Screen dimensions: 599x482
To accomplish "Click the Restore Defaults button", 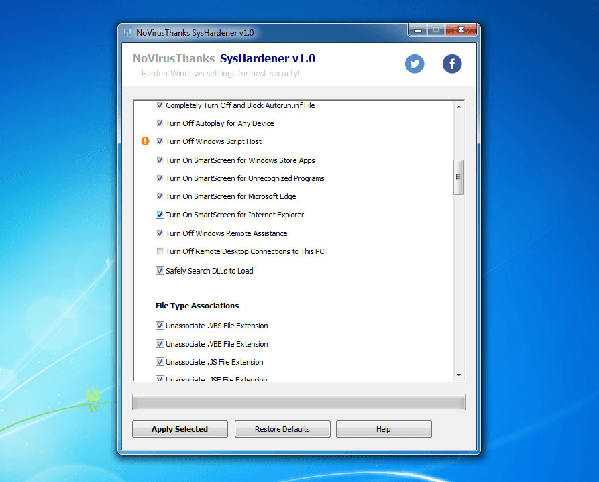I will 282,429.
